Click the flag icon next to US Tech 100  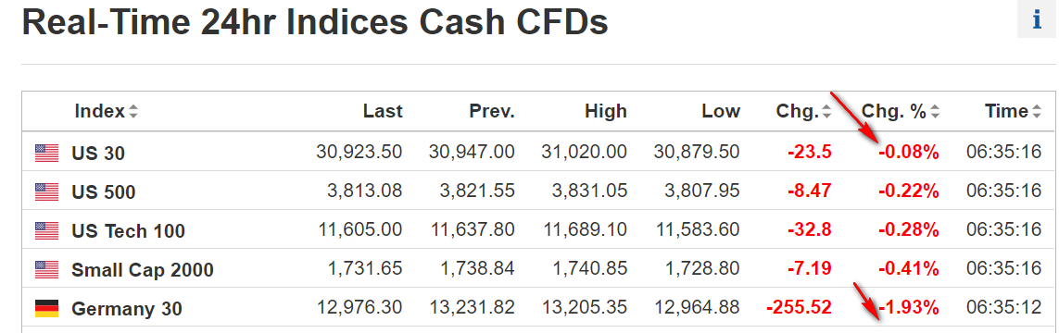(47, 231)
